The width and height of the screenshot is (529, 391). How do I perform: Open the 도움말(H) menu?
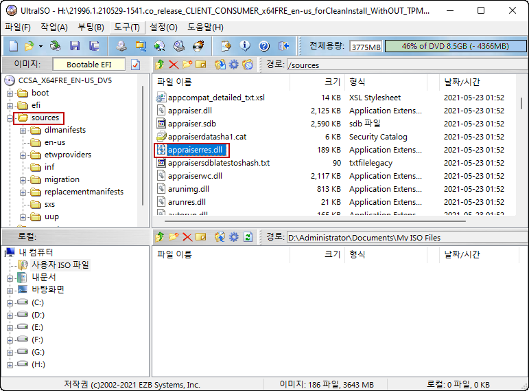pyautogui.click(x=205, y=27)
